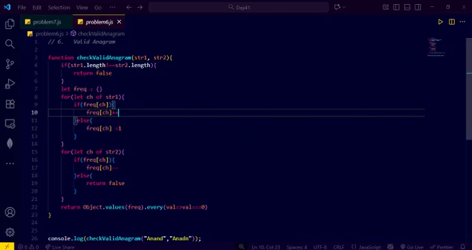Change CRLF end of line sequence
The width and height of the screenshot is (472, 250).
339,247
